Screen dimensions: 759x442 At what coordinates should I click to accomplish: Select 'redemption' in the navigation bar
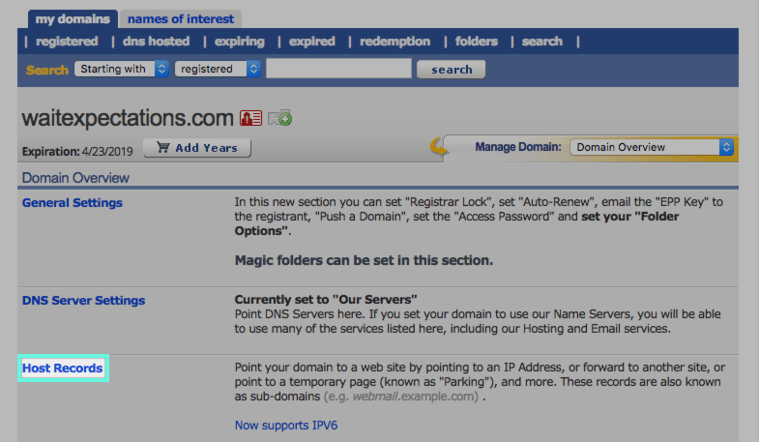(394, 42)
